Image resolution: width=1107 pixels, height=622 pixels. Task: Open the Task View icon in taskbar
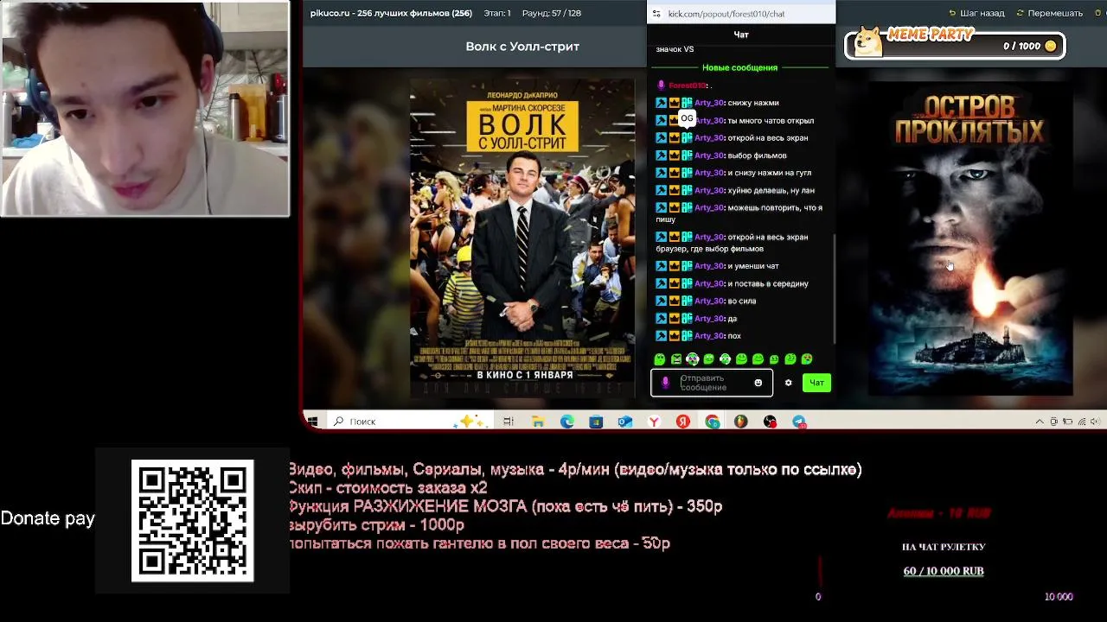click(x=509, y=422)
